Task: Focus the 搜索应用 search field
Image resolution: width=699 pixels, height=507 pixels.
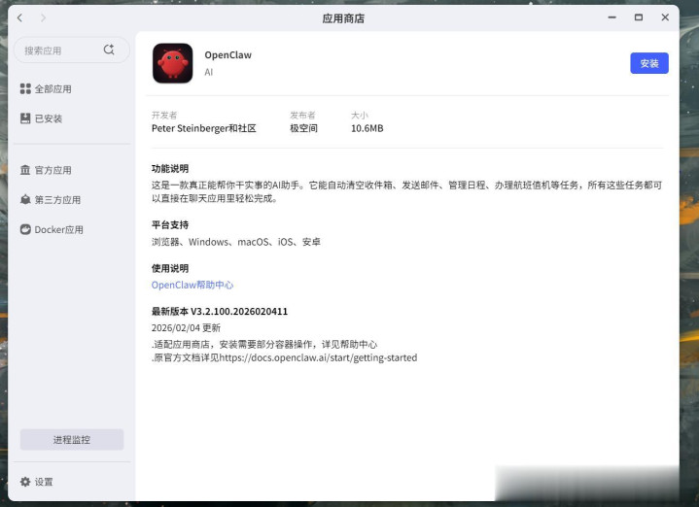Action: (x=71, y=50)
